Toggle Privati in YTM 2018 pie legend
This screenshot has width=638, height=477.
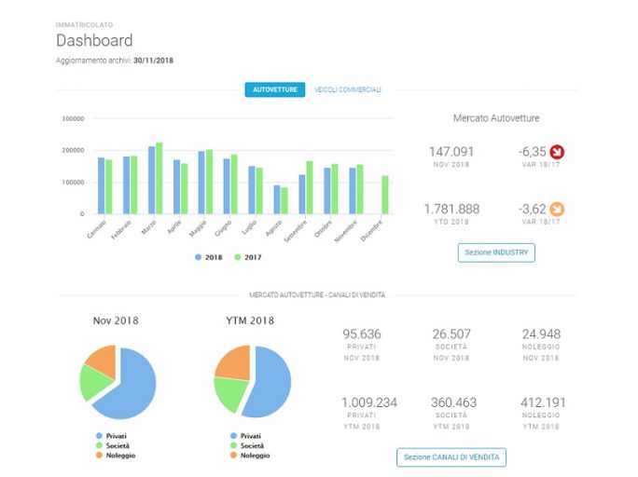point(245,436)
